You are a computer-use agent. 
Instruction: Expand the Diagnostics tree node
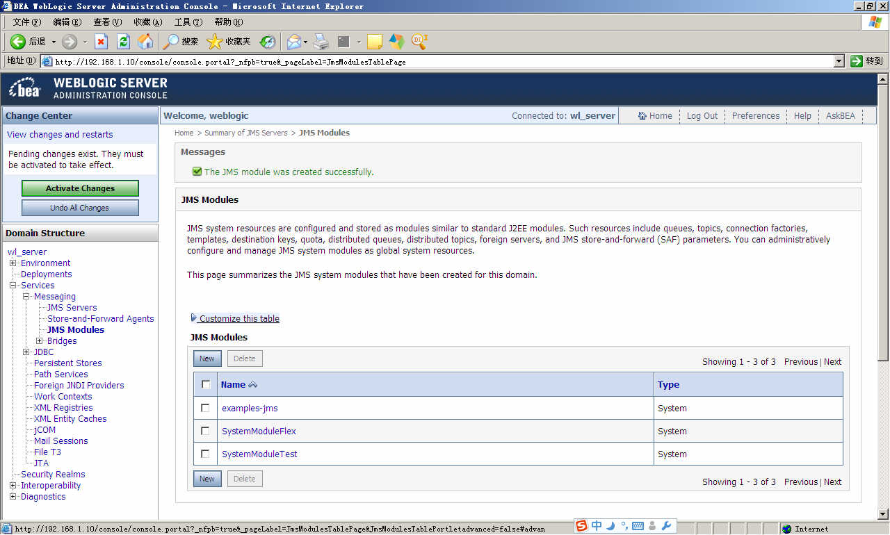coord(13,497)
